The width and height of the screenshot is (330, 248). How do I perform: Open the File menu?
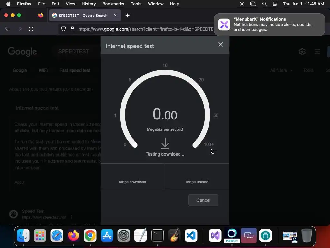(41, 4)
